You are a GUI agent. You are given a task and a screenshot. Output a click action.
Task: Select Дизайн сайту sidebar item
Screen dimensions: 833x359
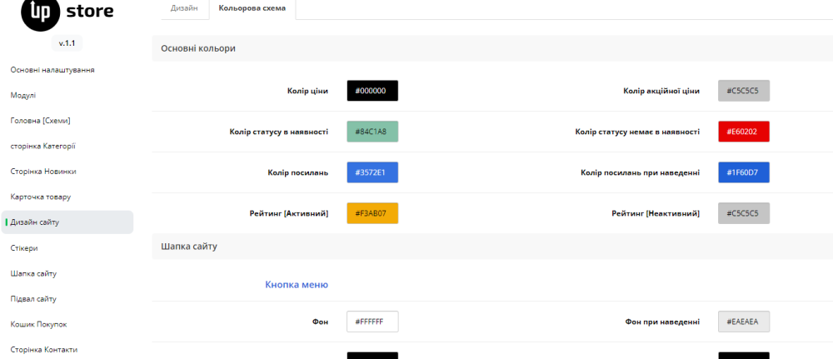point(67,222)
